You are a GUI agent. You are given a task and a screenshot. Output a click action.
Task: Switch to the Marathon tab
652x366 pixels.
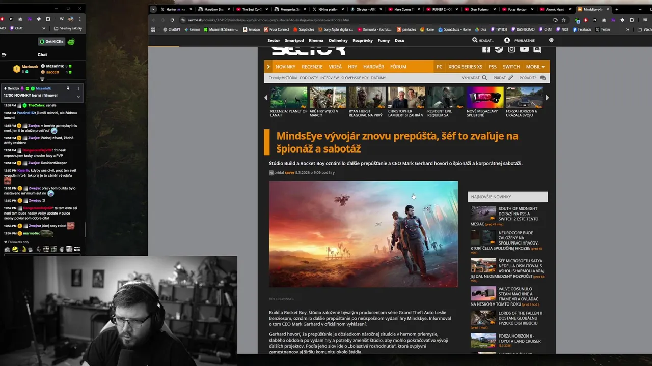coord(214,9)
